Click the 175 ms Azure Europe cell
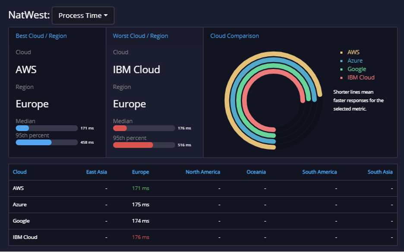The height and width of the screenshot is (252, 404). pyautogui.click(x=140, y=205)
